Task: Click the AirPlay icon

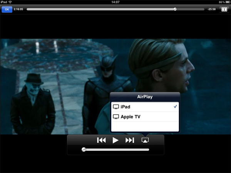Action: [x=145, y=140]
